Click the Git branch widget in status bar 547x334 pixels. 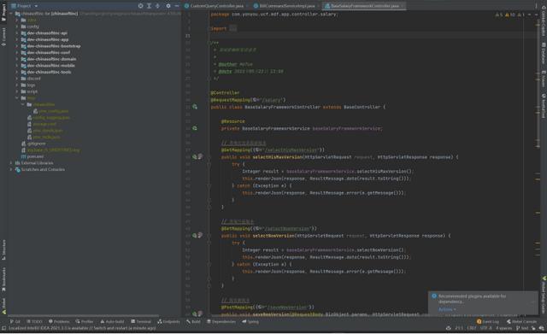(x=522, y=328)
